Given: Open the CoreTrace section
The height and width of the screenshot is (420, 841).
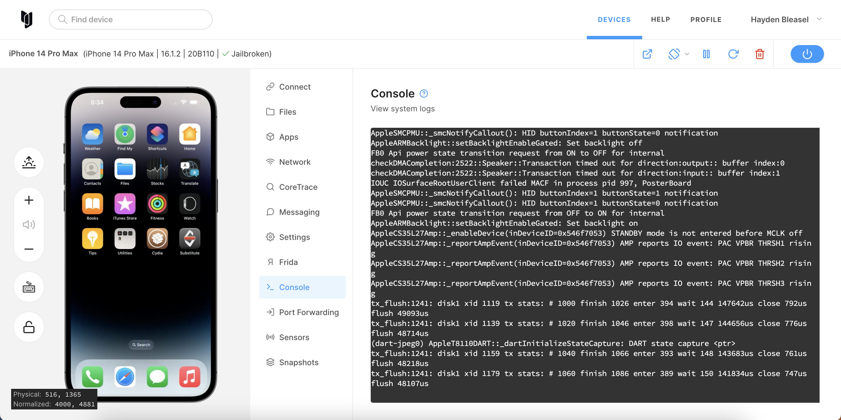Looking at the screenshot, I should pos(302,187).
